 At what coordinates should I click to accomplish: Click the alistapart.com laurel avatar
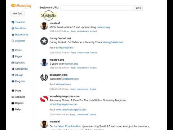pos(44,78)
